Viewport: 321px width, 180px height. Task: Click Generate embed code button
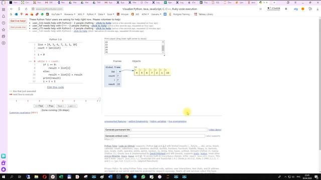116,136
